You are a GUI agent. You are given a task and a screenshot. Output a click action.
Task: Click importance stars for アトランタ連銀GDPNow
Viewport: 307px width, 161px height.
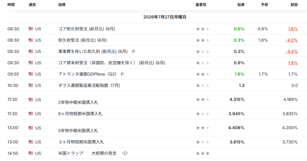tap(203, 74)
